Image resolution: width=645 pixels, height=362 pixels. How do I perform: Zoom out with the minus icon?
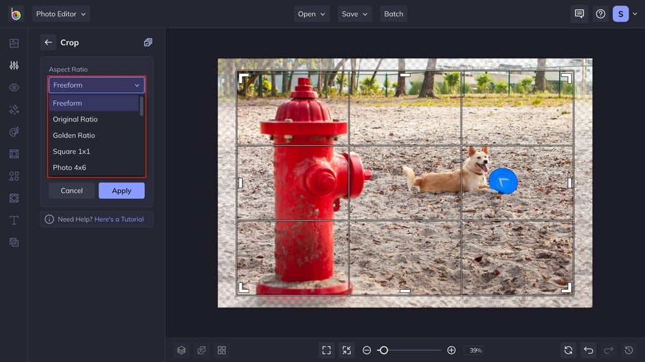tap(366, 350)
